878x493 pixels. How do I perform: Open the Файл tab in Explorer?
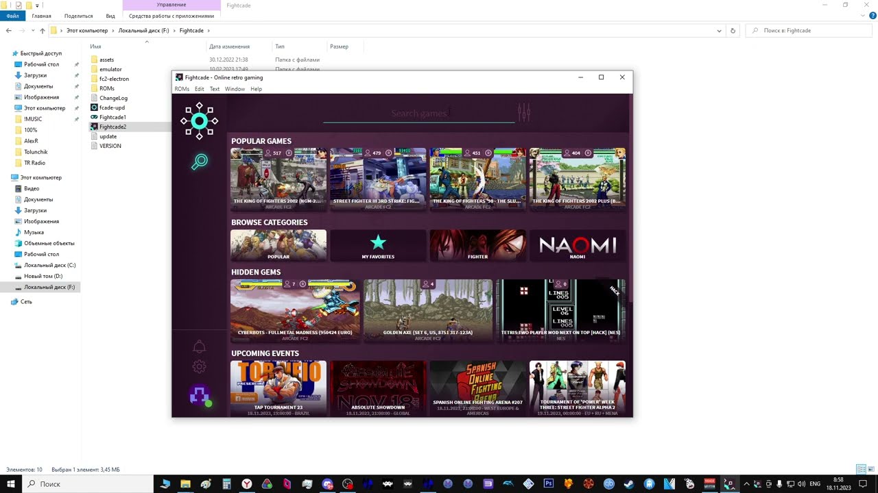(x=12, y=16)
